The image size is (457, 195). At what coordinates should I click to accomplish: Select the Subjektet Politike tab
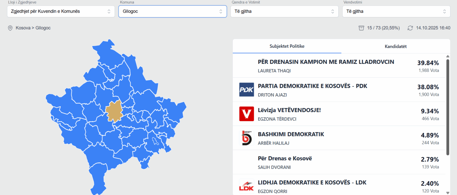point(287,46)
